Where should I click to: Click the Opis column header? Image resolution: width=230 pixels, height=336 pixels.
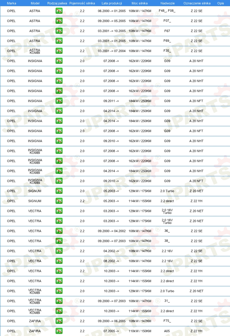point(221,3)
